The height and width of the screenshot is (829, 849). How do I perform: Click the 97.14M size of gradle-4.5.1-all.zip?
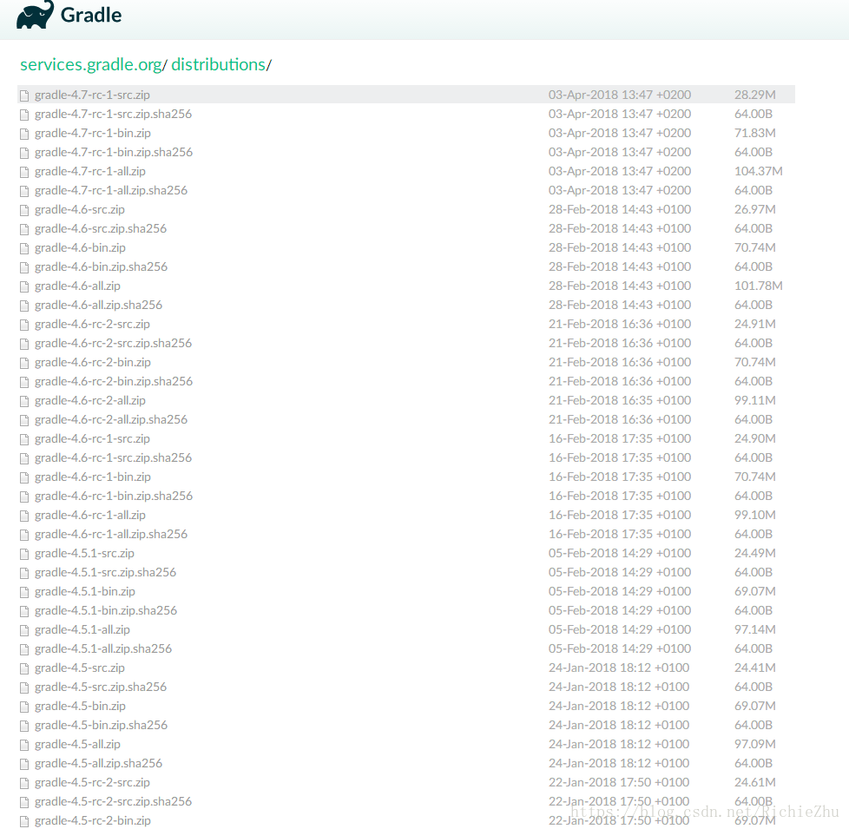754,629
